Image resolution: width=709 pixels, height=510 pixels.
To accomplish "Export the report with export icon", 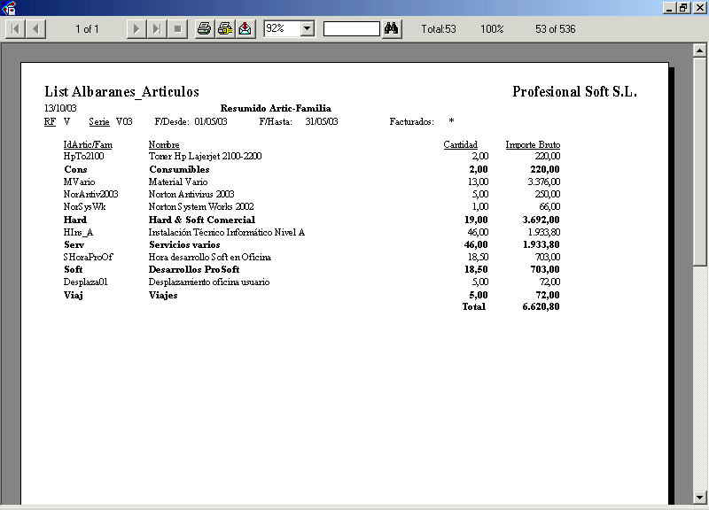I will [245, 29].
